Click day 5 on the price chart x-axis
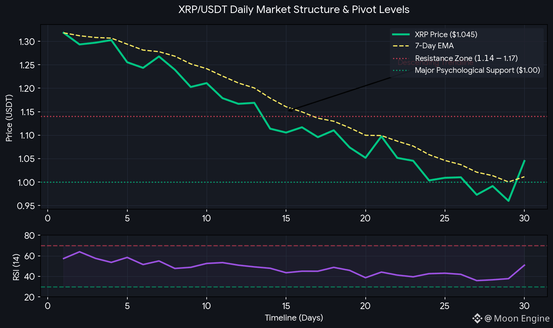The height and width of the screenshot is (328, 553). pyautogui.click(x=127, y=218)
